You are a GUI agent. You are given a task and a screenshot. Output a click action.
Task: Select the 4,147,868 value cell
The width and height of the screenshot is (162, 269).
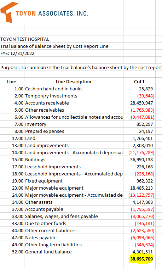pyautogui.click(x=139, y=202)
